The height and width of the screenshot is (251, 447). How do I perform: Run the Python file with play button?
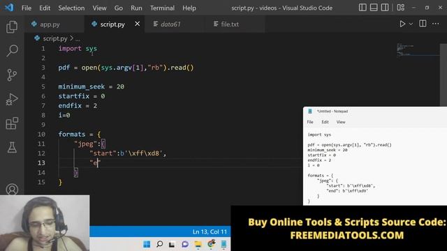pyautogui.click(x=402, y=24)
